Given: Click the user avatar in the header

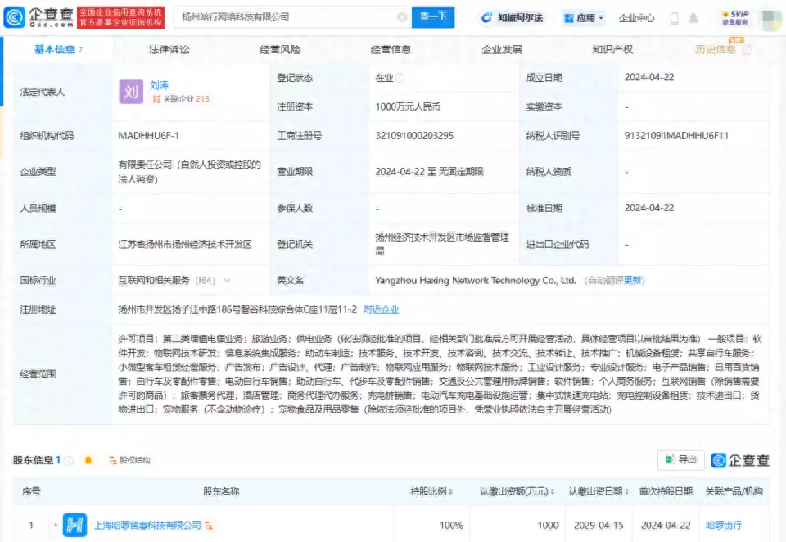Looking at the screenshot, I should [770, 19].
